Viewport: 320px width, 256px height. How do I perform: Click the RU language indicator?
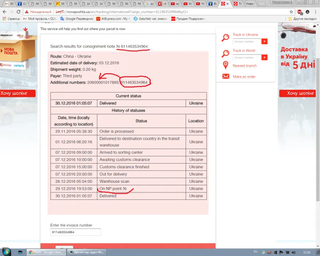point(256,252)
